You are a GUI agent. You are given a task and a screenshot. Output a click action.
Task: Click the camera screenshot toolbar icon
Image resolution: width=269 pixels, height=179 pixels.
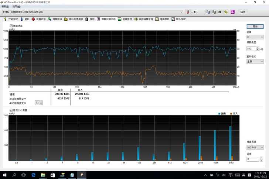click(x=220, y=12)
